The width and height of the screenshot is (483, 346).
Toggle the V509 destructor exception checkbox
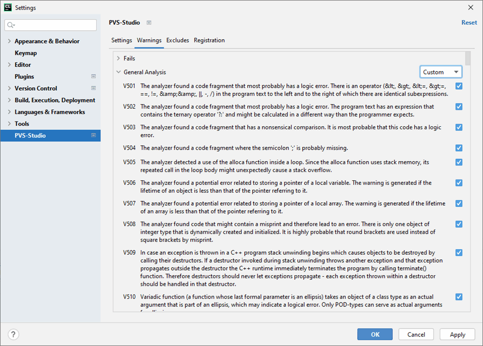pyautogui.click(x=459, y=253)
